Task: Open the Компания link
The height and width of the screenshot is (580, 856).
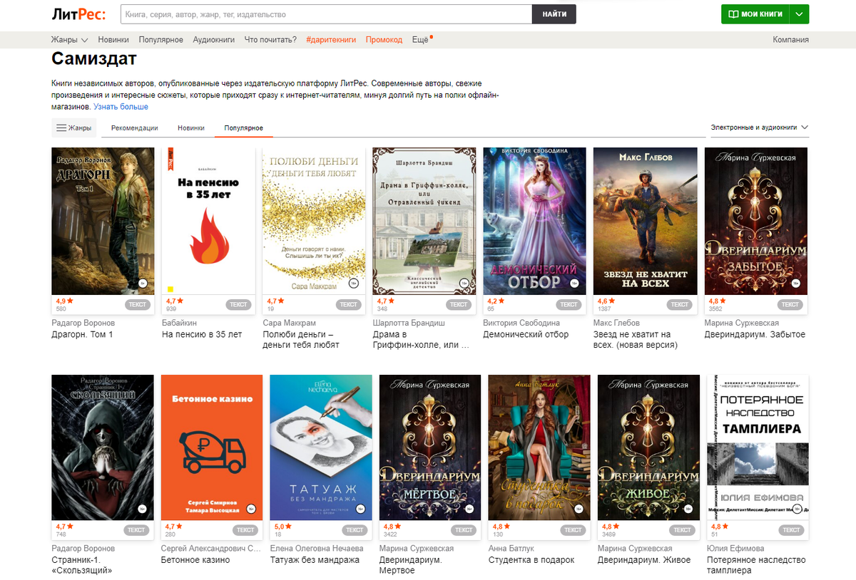Action: [790, 40]
